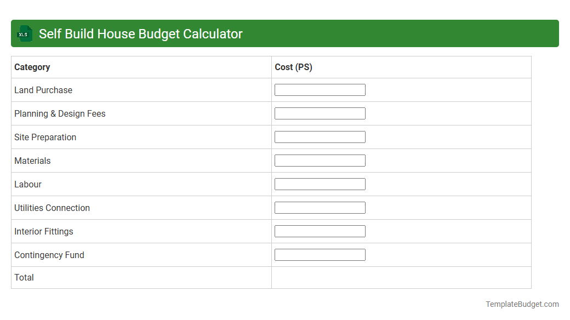Click the XLS file icon in the header
570x320 pixels.
24,33
